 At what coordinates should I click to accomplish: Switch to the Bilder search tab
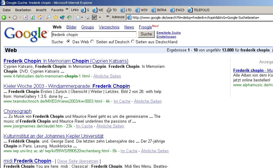[71, 27]
